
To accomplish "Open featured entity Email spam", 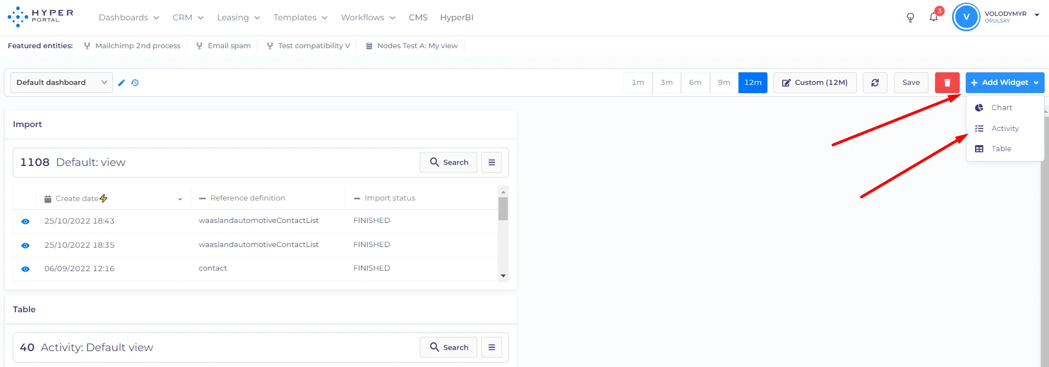I will point(223,46).
